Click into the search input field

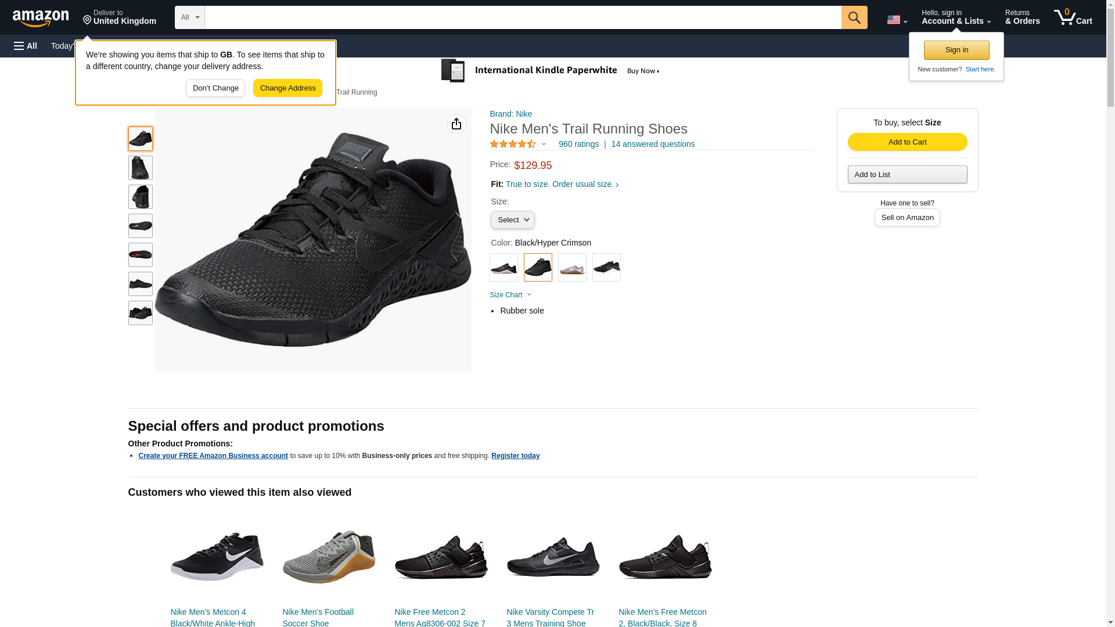coord(523,17)
